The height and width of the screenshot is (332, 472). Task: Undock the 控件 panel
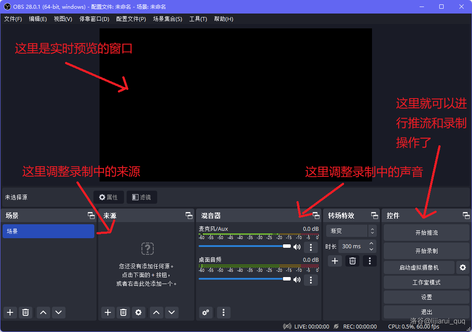tap(466, 216)
